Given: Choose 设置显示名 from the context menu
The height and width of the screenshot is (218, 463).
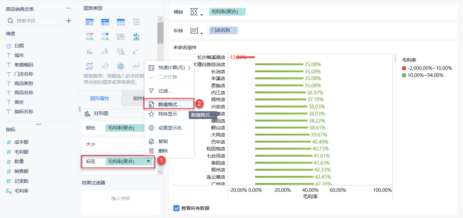Looking at the screenshot, I should pyautogui.click(x=169, y=128).
